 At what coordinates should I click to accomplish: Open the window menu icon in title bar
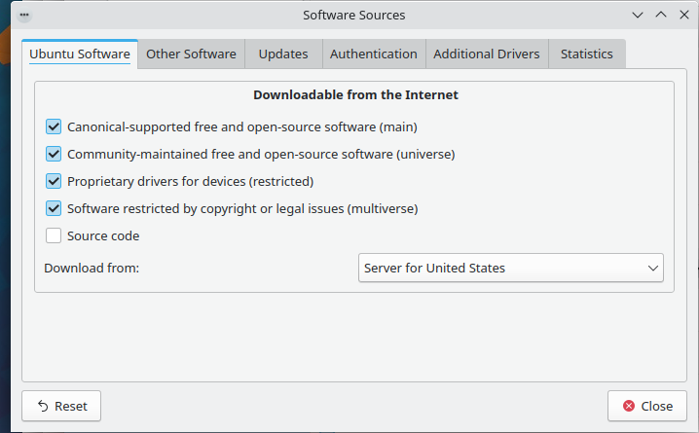pos(24,16)
